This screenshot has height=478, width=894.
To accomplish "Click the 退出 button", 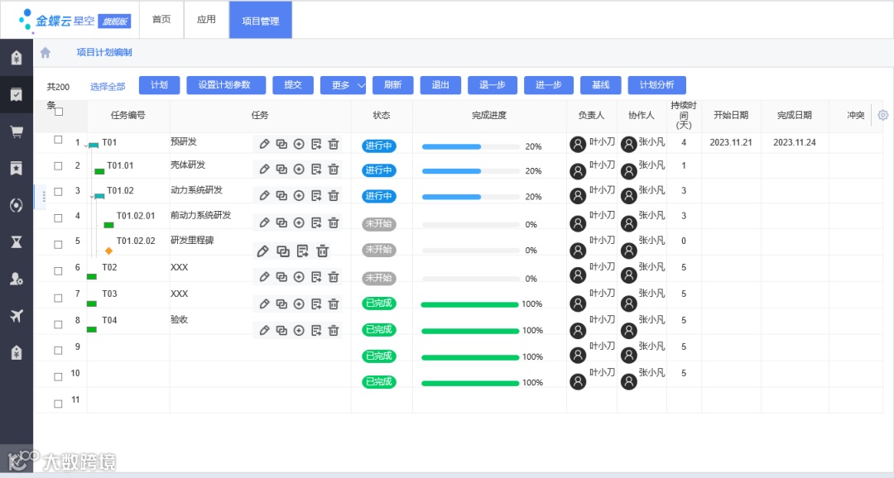I will pos(440,85).
